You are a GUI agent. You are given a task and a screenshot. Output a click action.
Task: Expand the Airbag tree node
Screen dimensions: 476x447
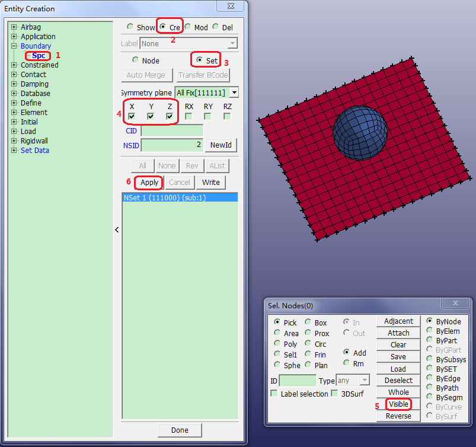pyautogui.click(x=14, y=27)
